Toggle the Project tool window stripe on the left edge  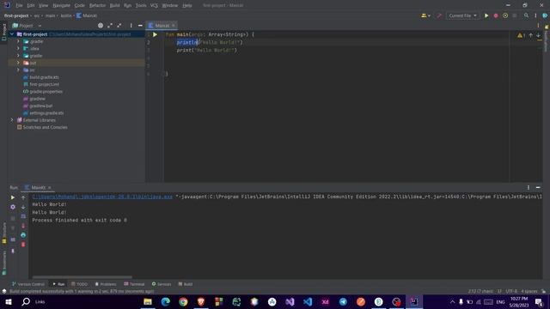click(x=3, y=33)
